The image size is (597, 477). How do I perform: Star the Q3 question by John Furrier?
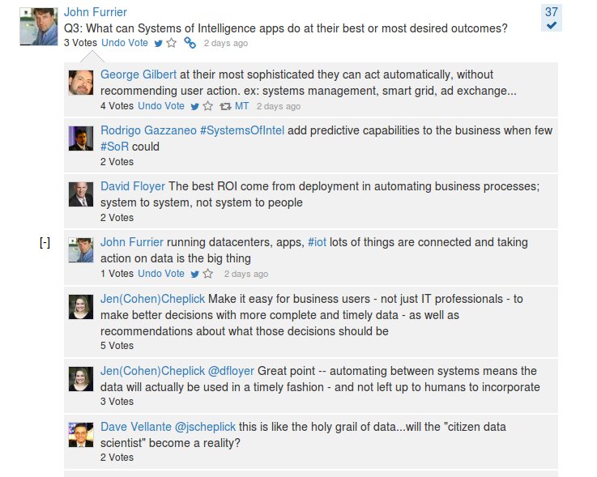[x=171, y=43]
